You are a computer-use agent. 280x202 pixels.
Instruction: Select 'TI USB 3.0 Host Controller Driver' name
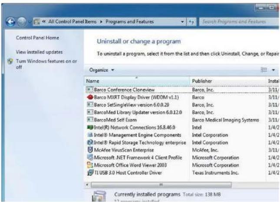click(x=128, y=173)
